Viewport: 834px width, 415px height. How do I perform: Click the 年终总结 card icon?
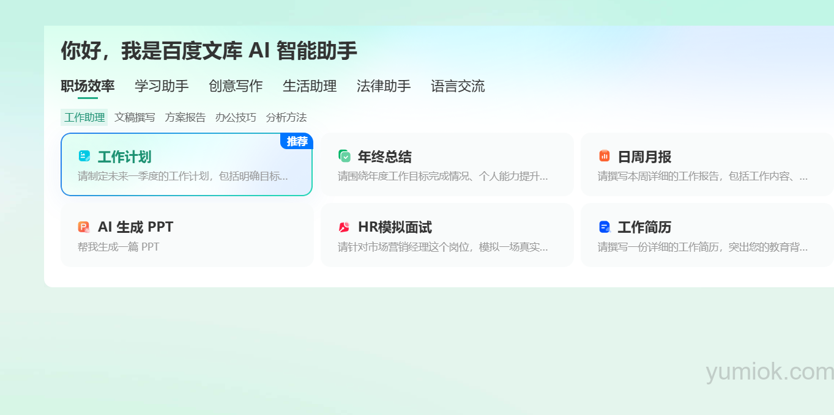[x=344, y=156]
